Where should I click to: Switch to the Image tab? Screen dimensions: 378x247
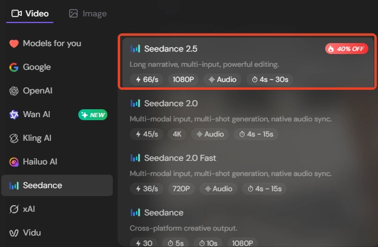pos(88,13)
